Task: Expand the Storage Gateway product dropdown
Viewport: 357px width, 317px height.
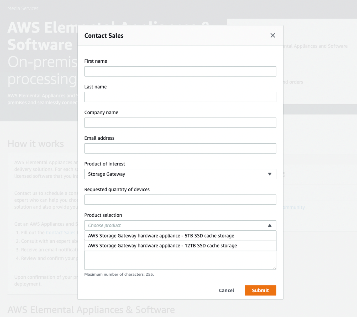Action: (x=270, y=174)
